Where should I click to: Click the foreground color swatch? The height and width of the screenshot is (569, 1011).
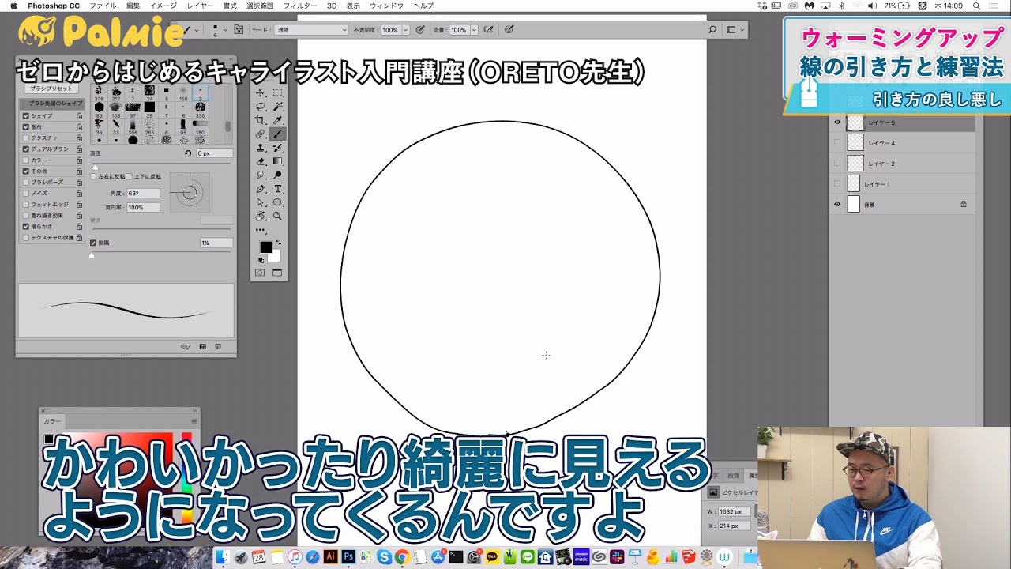coord(265,247)
